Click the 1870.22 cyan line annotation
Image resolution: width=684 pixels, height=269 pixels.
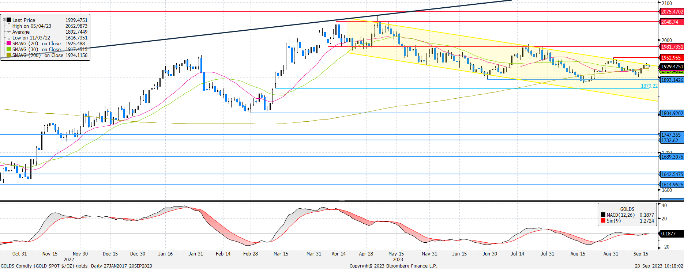[x=649, y=86]
